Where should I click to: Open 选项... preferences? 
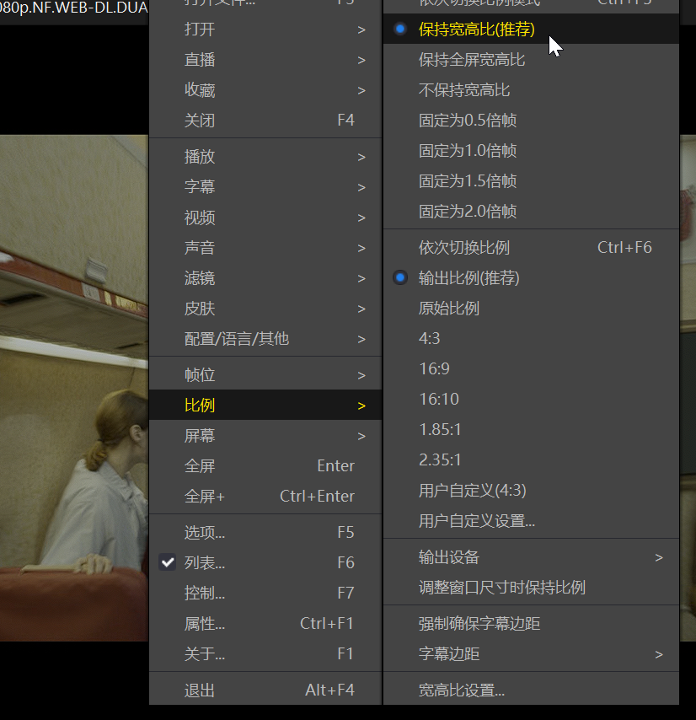point(265,532)
